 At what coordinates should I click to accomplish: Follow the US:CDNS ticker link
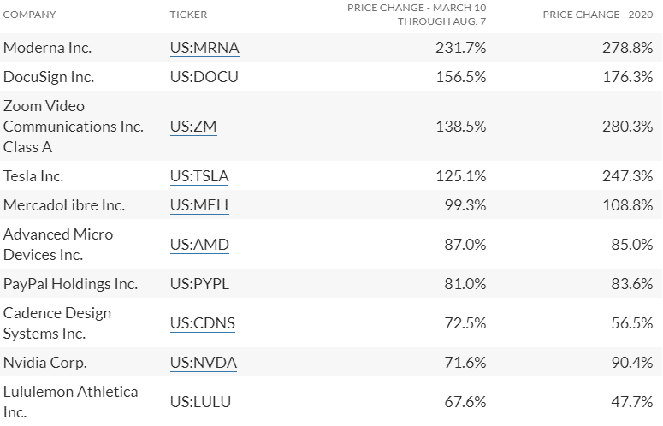(202, 323)
